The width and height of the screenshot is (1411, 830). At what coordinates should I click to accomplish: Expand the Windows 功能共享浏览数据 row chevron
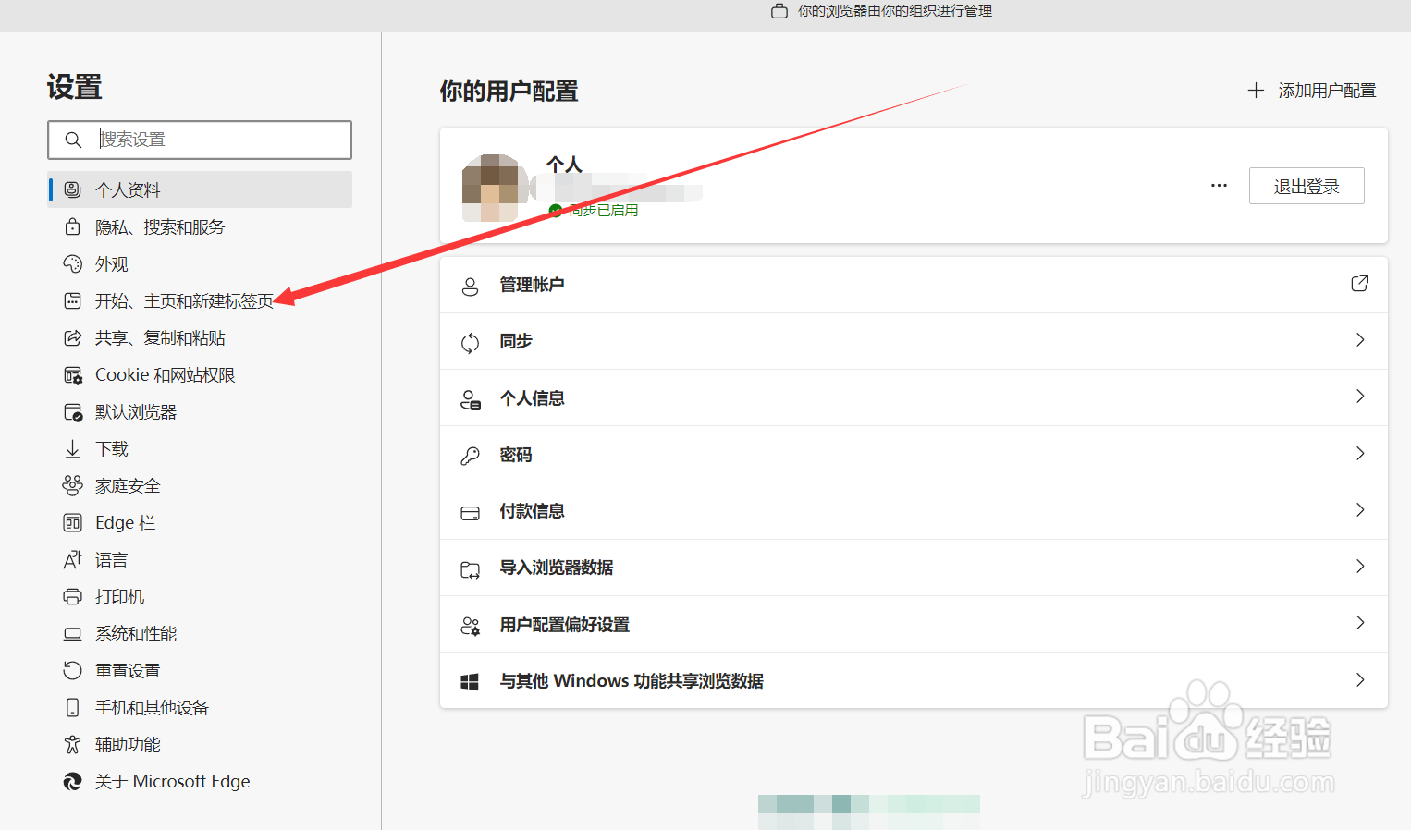1360,679
